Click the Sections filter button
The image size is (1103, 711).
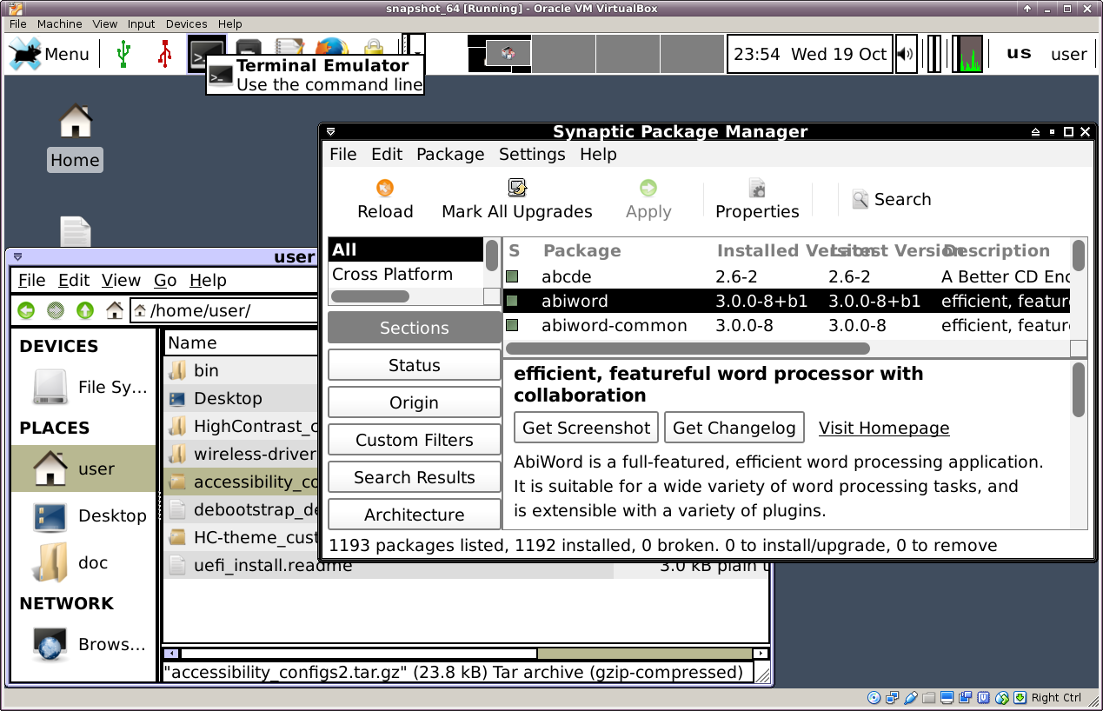tap(415, 328)
